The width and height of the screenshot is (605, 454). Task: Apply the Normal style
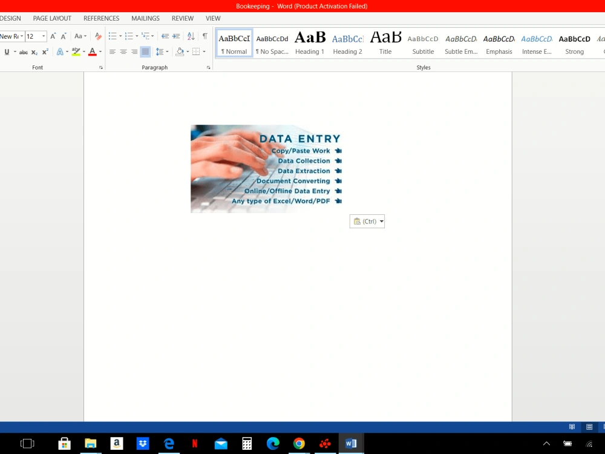tap(234, 43)
